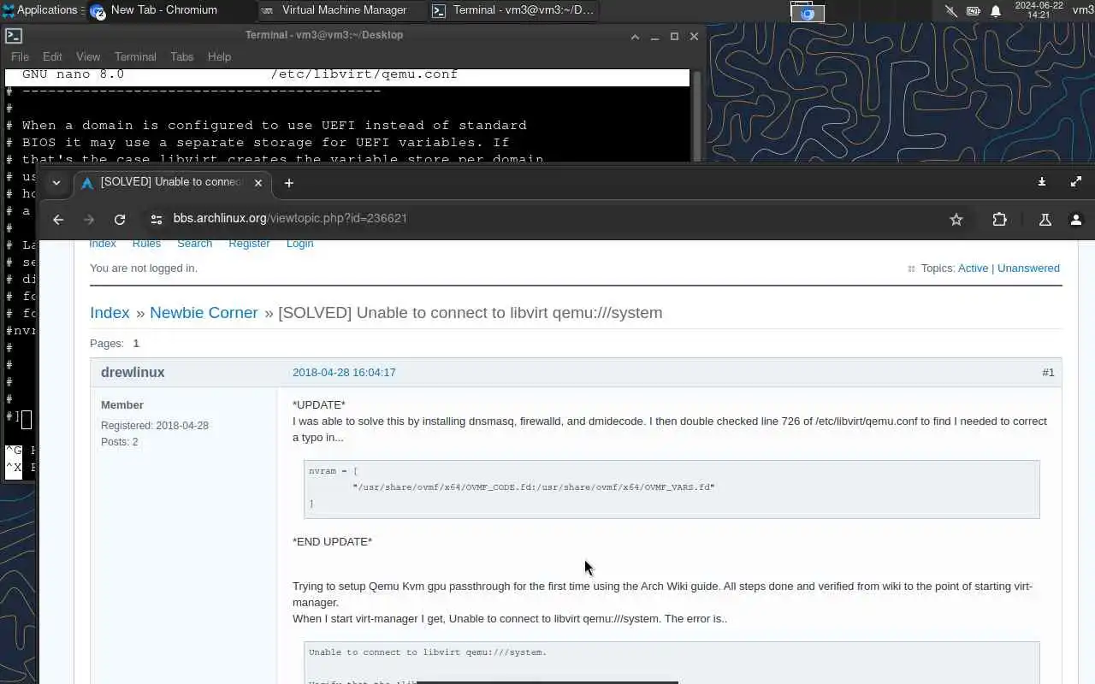The image size is (1095, 684).
Task: Switch to the New Tab - Chromium taskbar item
Action: 154,10
